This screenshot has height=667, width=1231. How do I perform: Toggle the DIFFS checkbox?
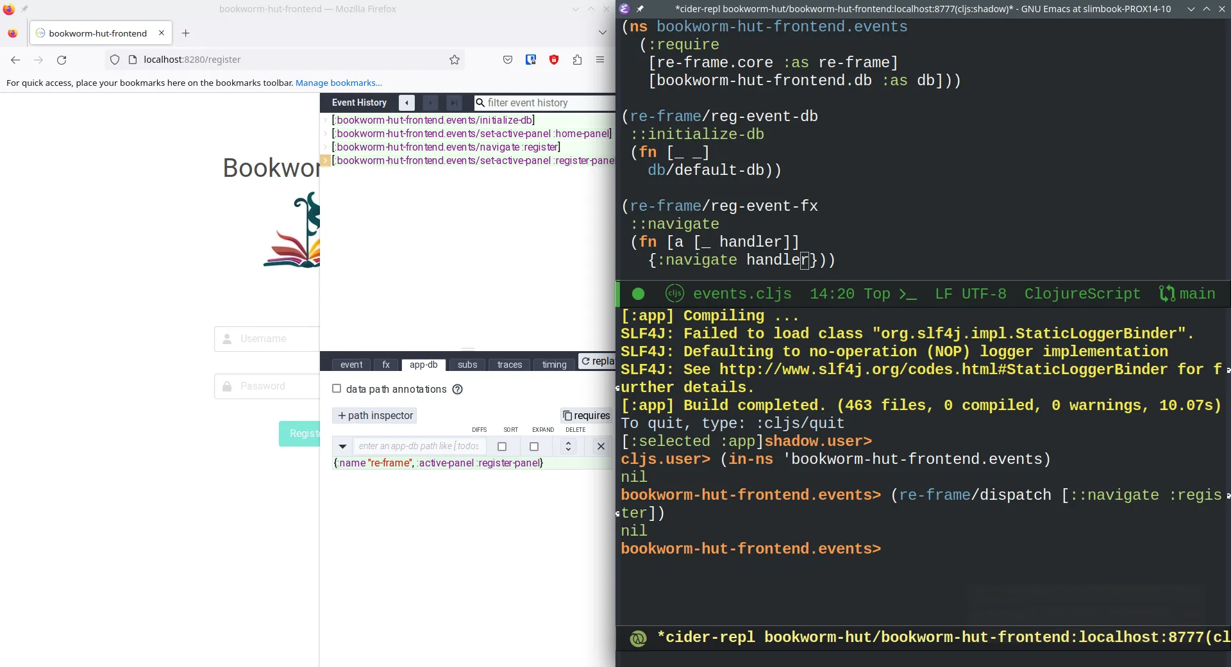point(502,447)
